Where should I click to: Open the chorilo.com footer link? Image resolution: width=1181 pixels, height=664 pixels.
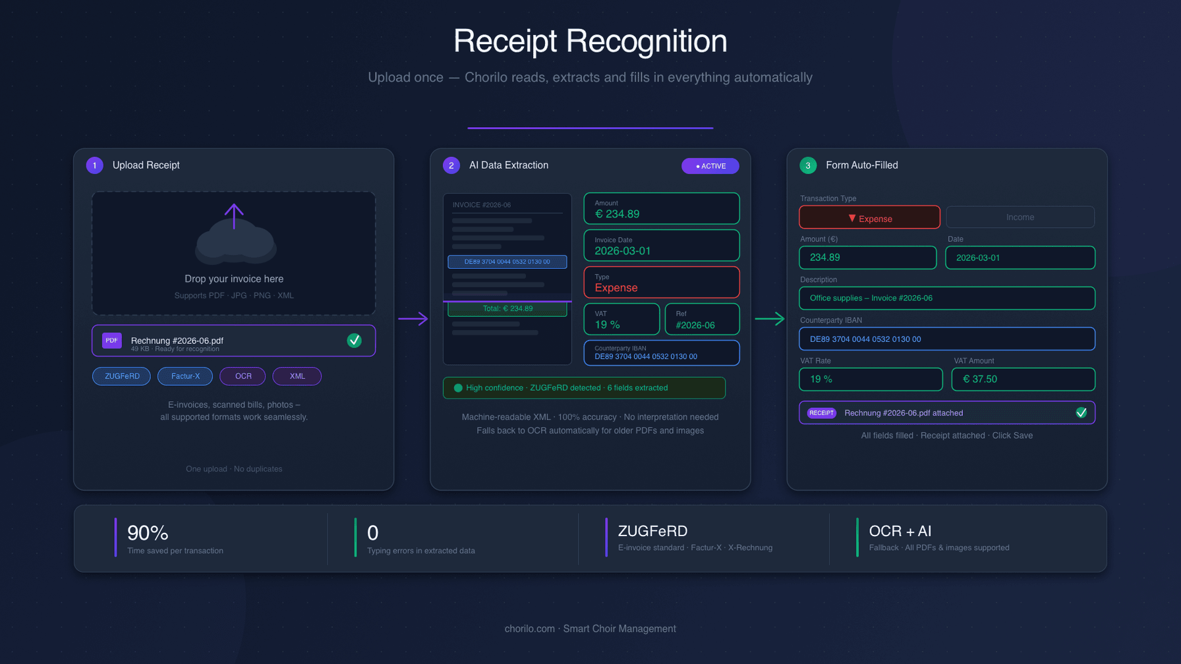click(x=529, y=628)
